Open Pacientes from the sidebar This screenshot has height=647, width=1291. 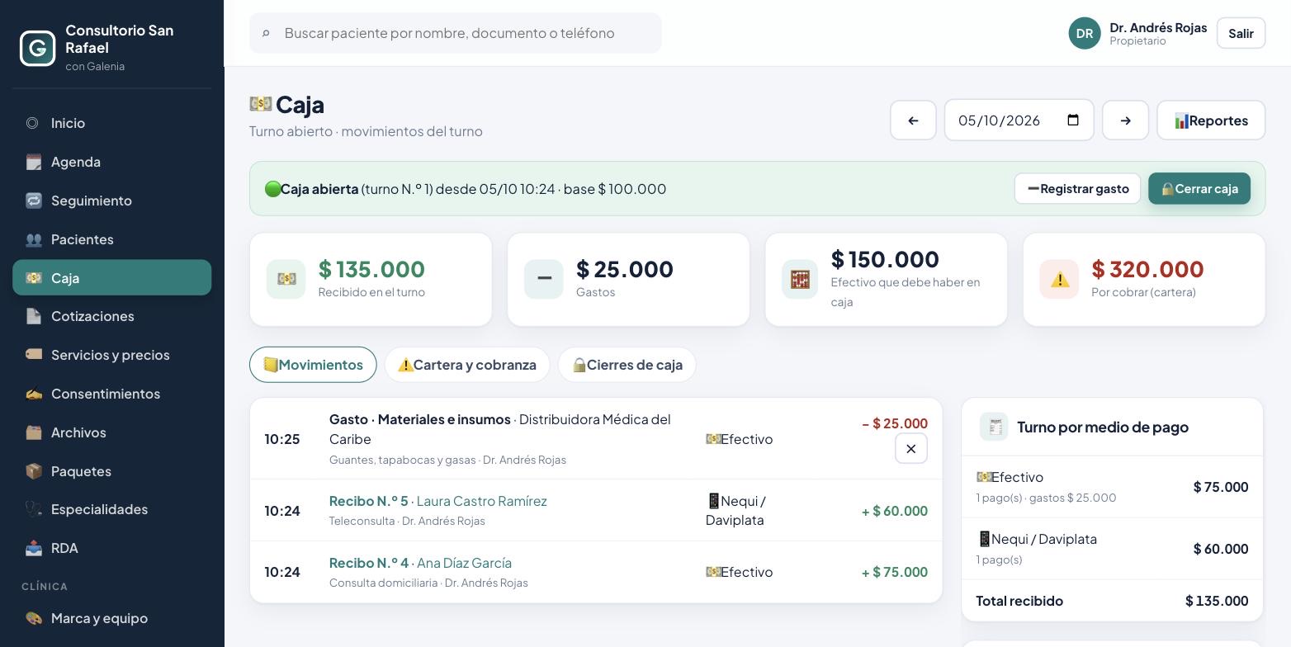(x=112, y=239)
